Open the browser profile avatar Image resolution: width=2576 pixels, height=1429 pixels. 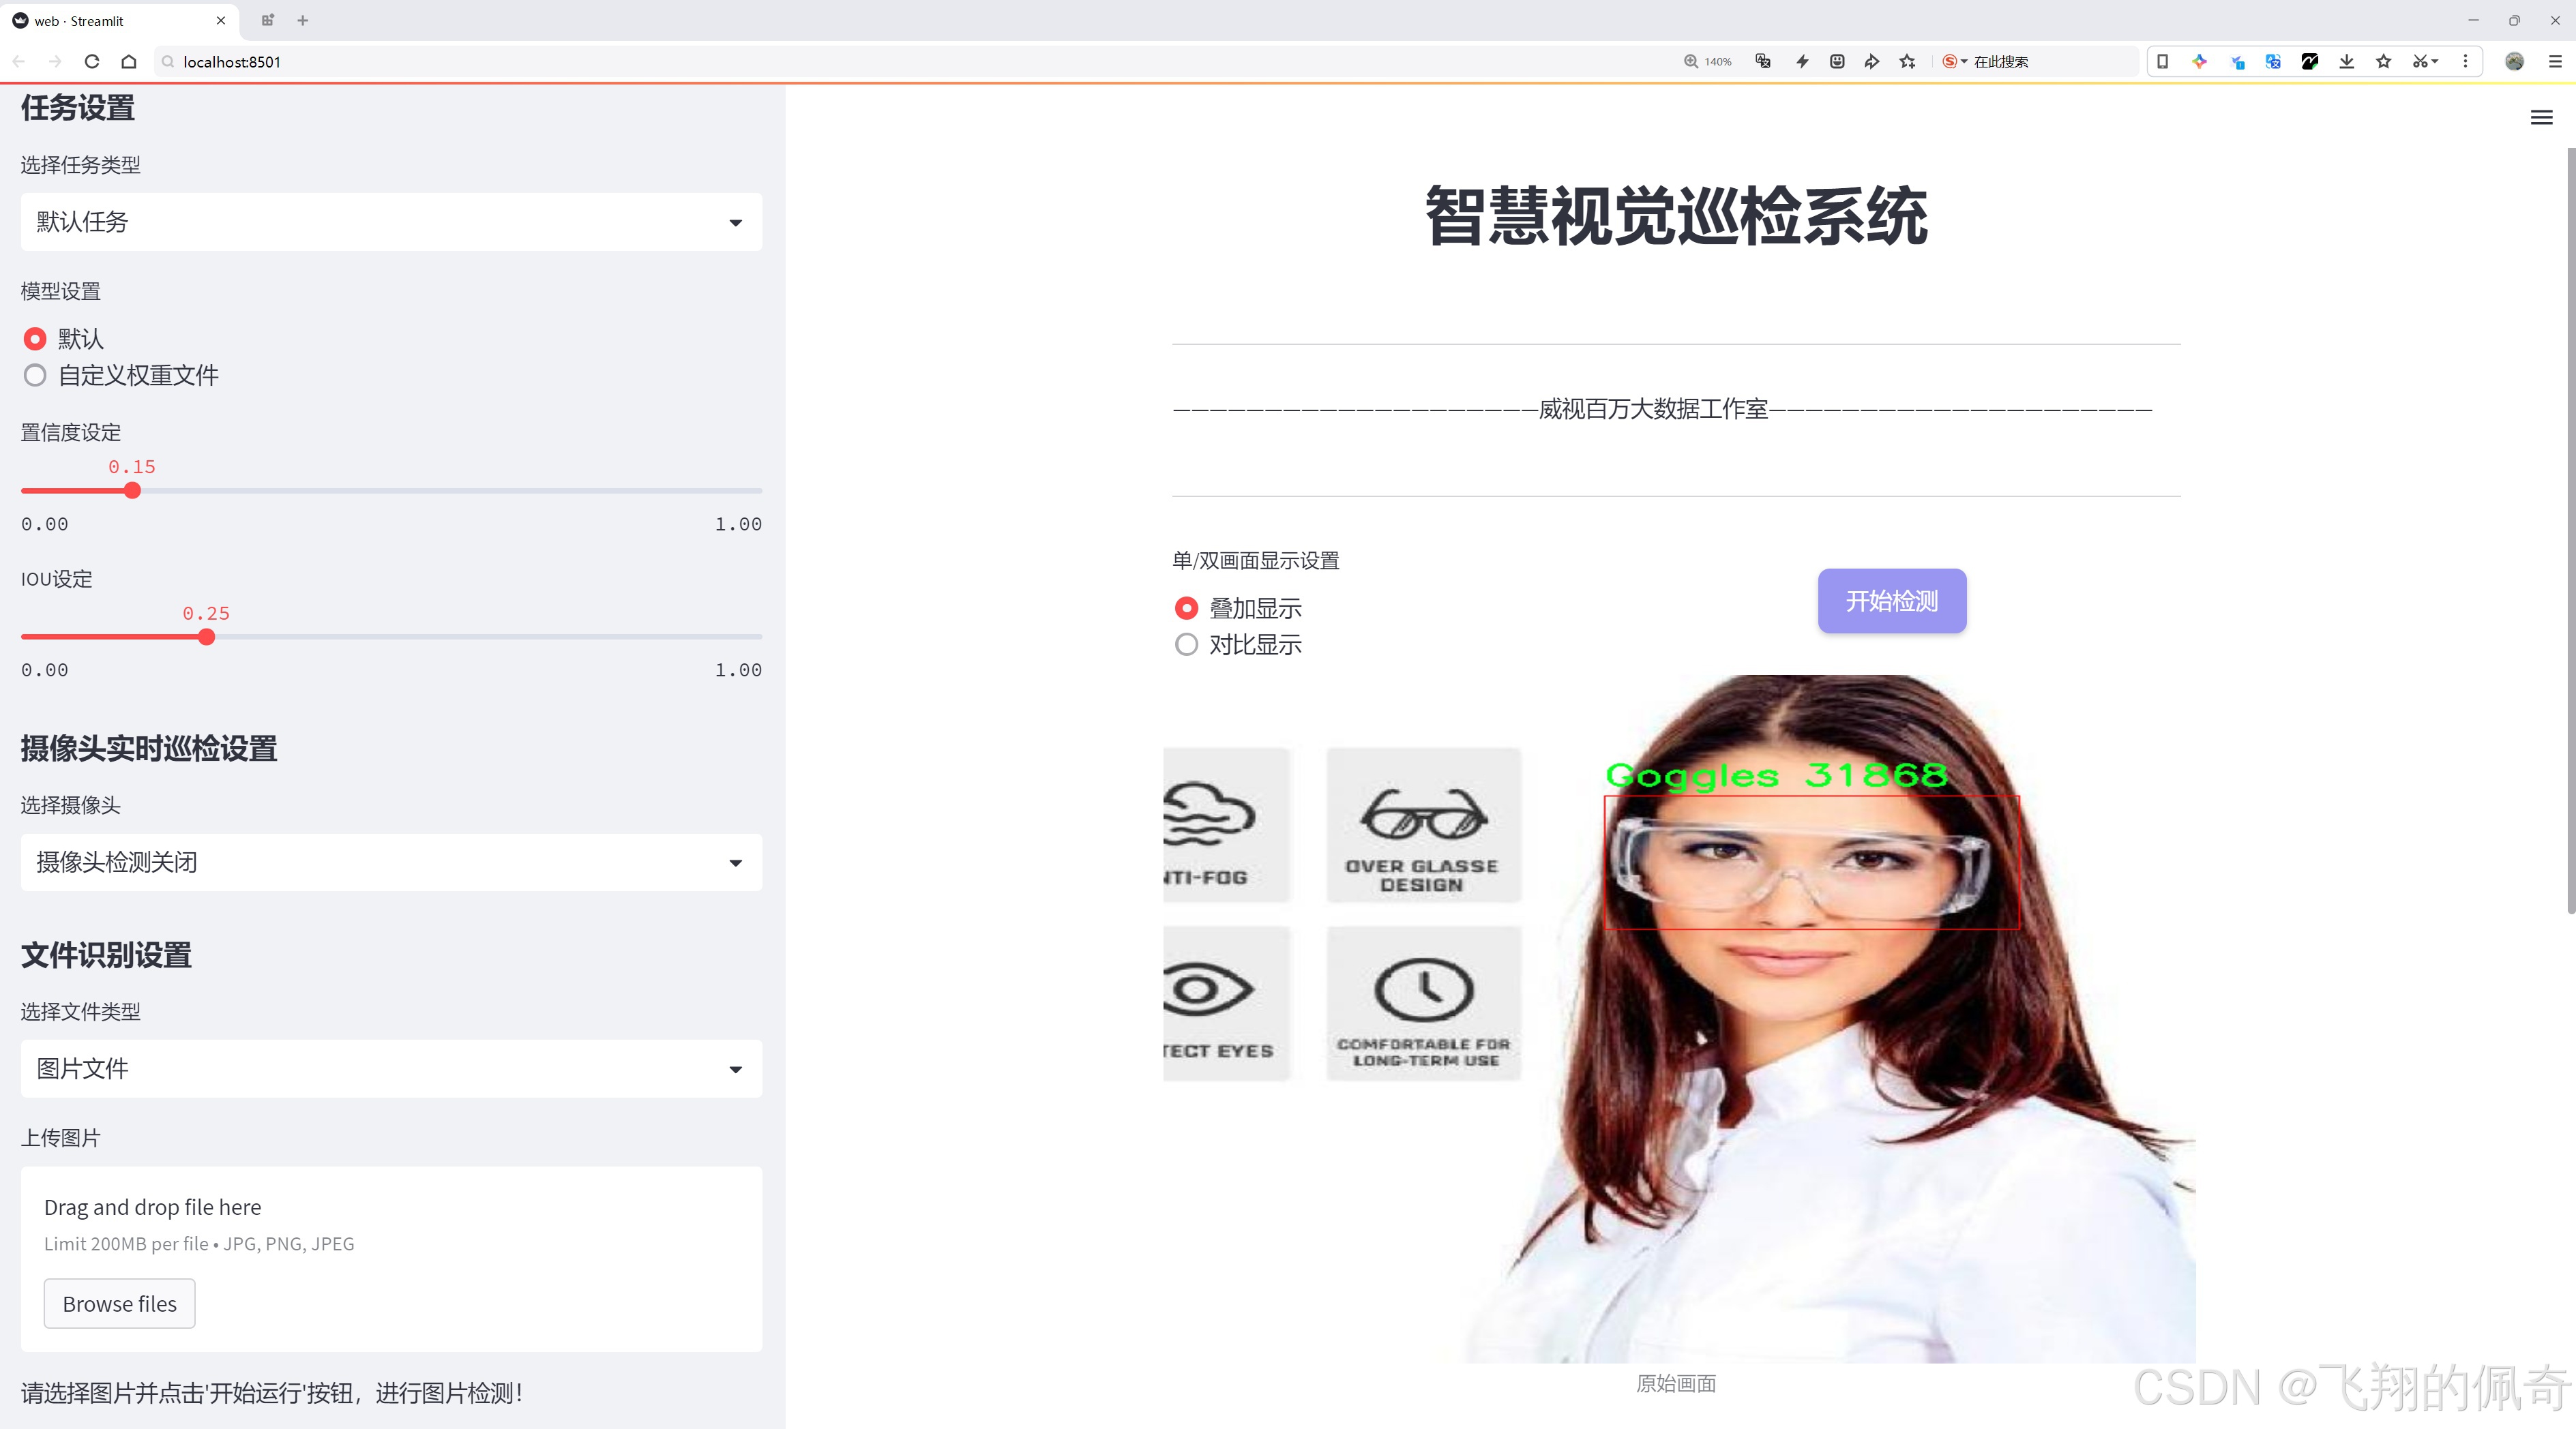(x=2514, y=61)
